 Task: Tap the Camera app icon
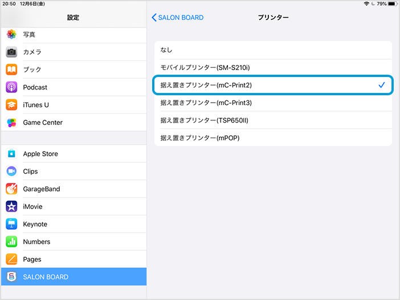tap(11, 52)
